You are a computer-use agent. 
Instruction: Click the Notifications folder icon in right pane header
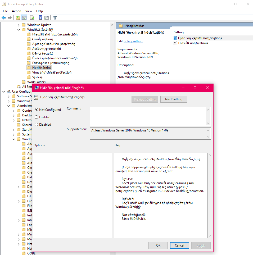[x=121, y=26]
